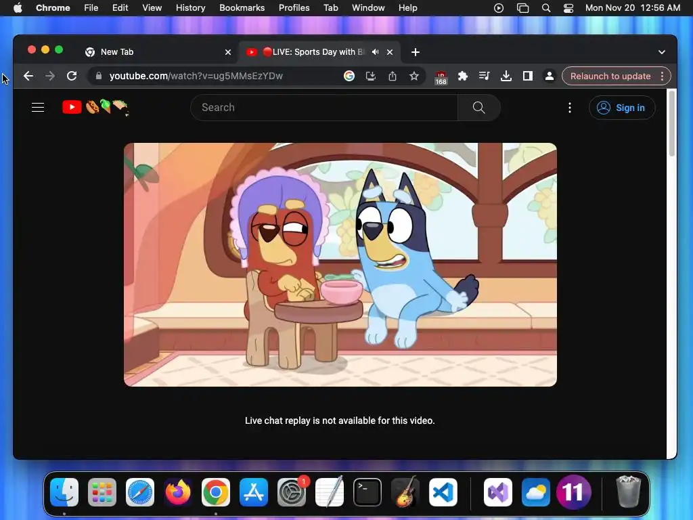693x520 pixels.
Task: Close the New Tab tab
Action: point(228,52)
